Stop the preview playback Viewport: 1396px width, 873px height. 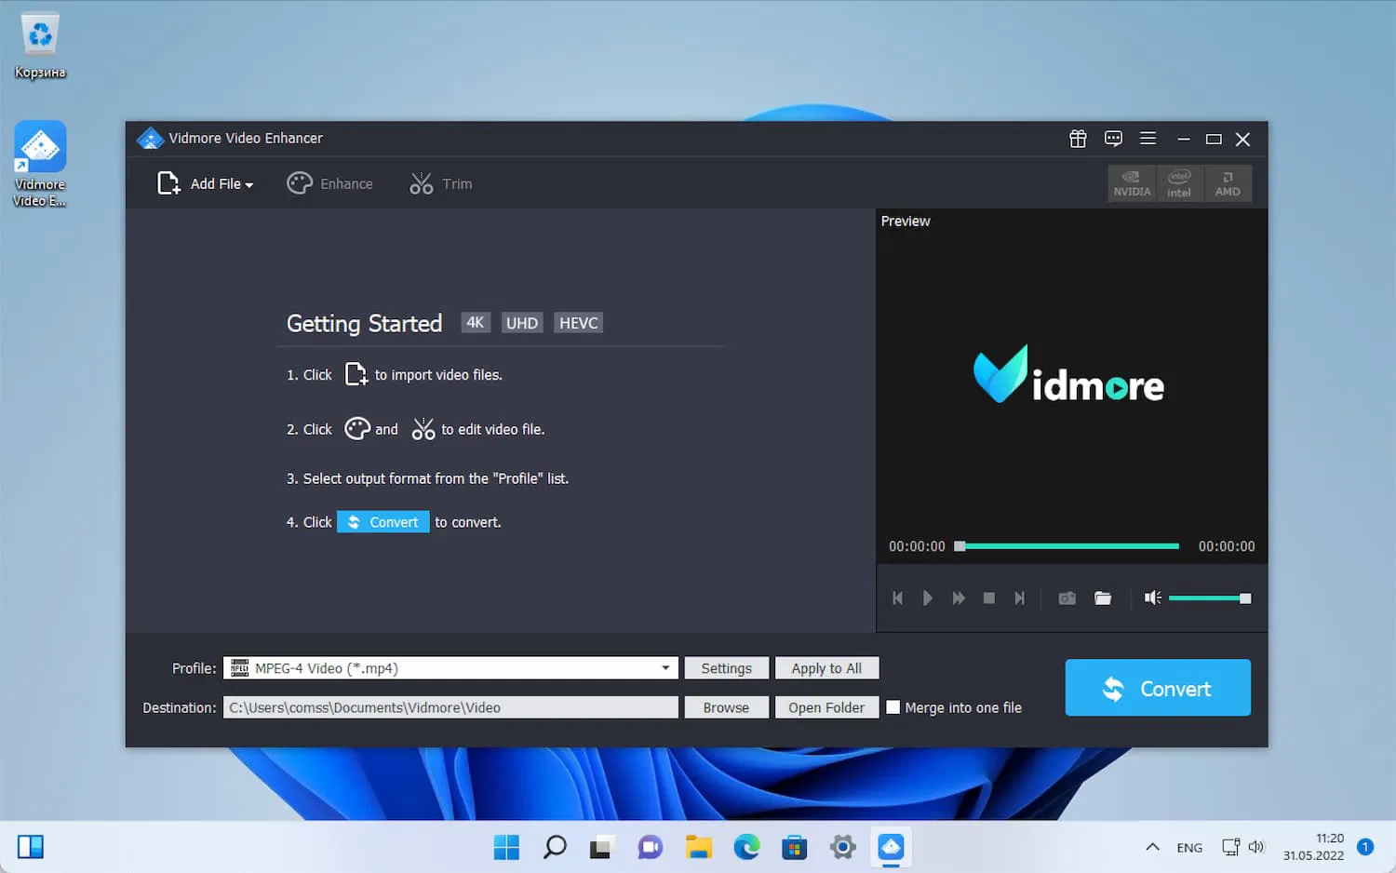click(989, 598)
